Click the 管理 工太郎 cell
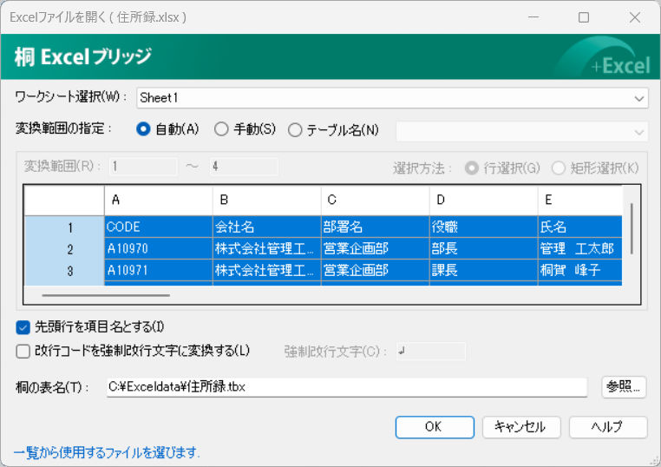 click(580, 248)
